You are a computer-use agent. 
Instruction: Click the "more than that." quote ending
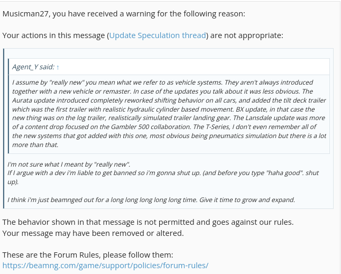click(x=35, y=144)
